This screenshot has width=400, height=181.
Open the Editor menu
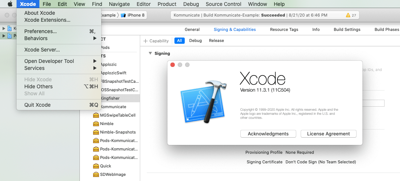tap(144, 4)
